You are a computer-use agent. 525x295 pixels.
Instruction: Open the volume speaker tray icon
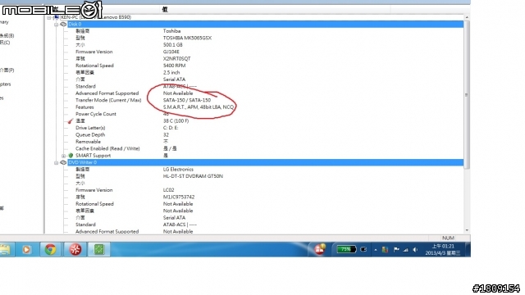coord(416,249)
